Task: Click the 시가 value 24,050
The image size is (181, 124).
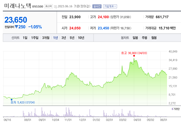Action: pyautogui.click(x=75, y=28)
